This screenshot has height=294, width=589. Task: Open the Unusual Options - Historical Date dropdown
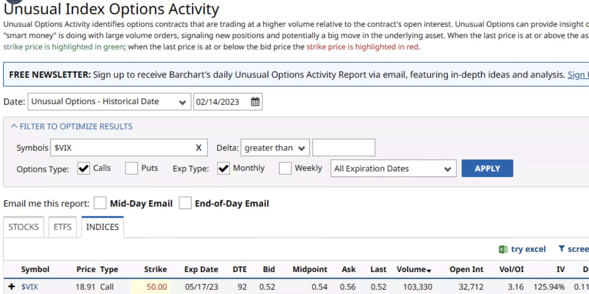point(109,102)
